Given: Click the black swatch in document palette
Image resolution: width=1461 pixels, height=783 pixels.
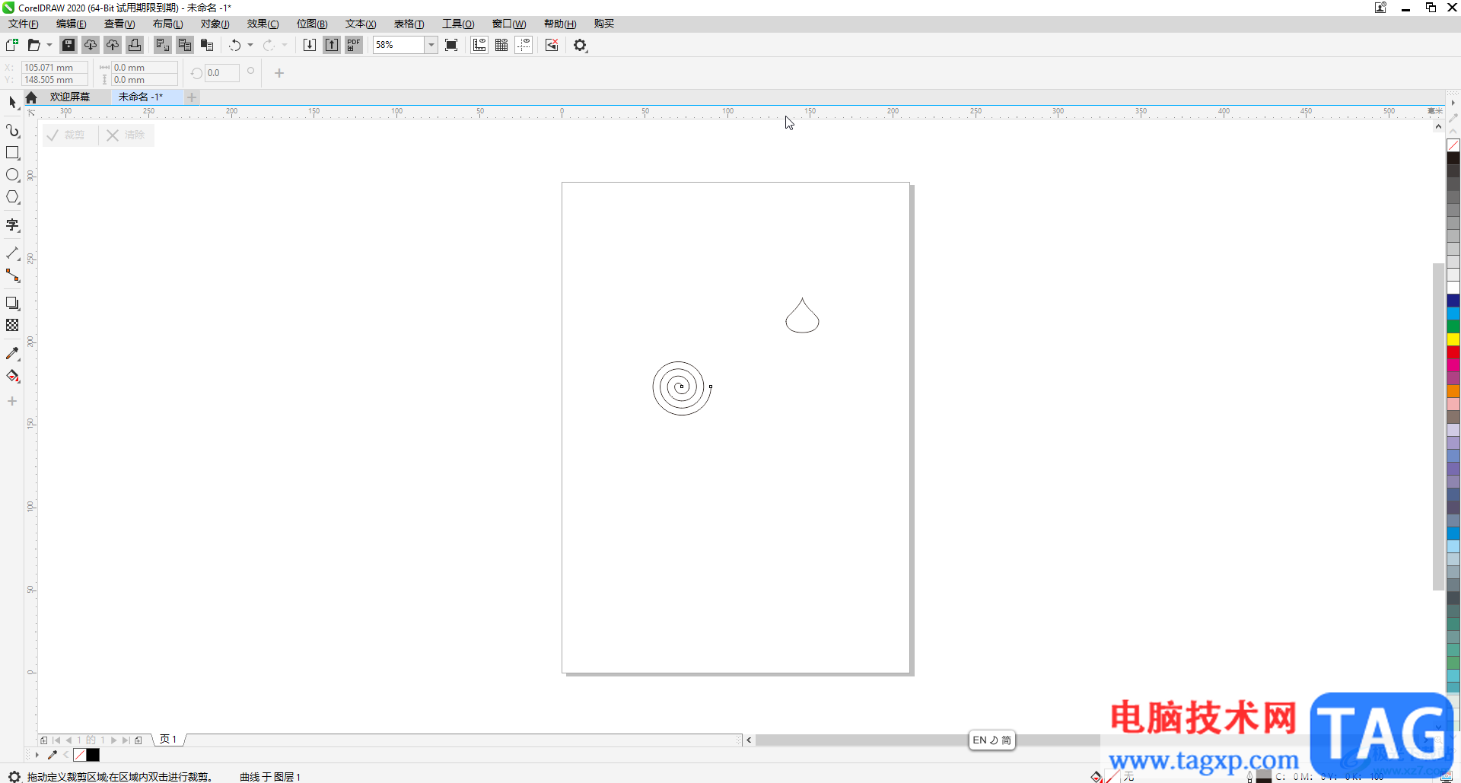Looking at the screenshot, I should pyautogui.click(x=93, y=755).
